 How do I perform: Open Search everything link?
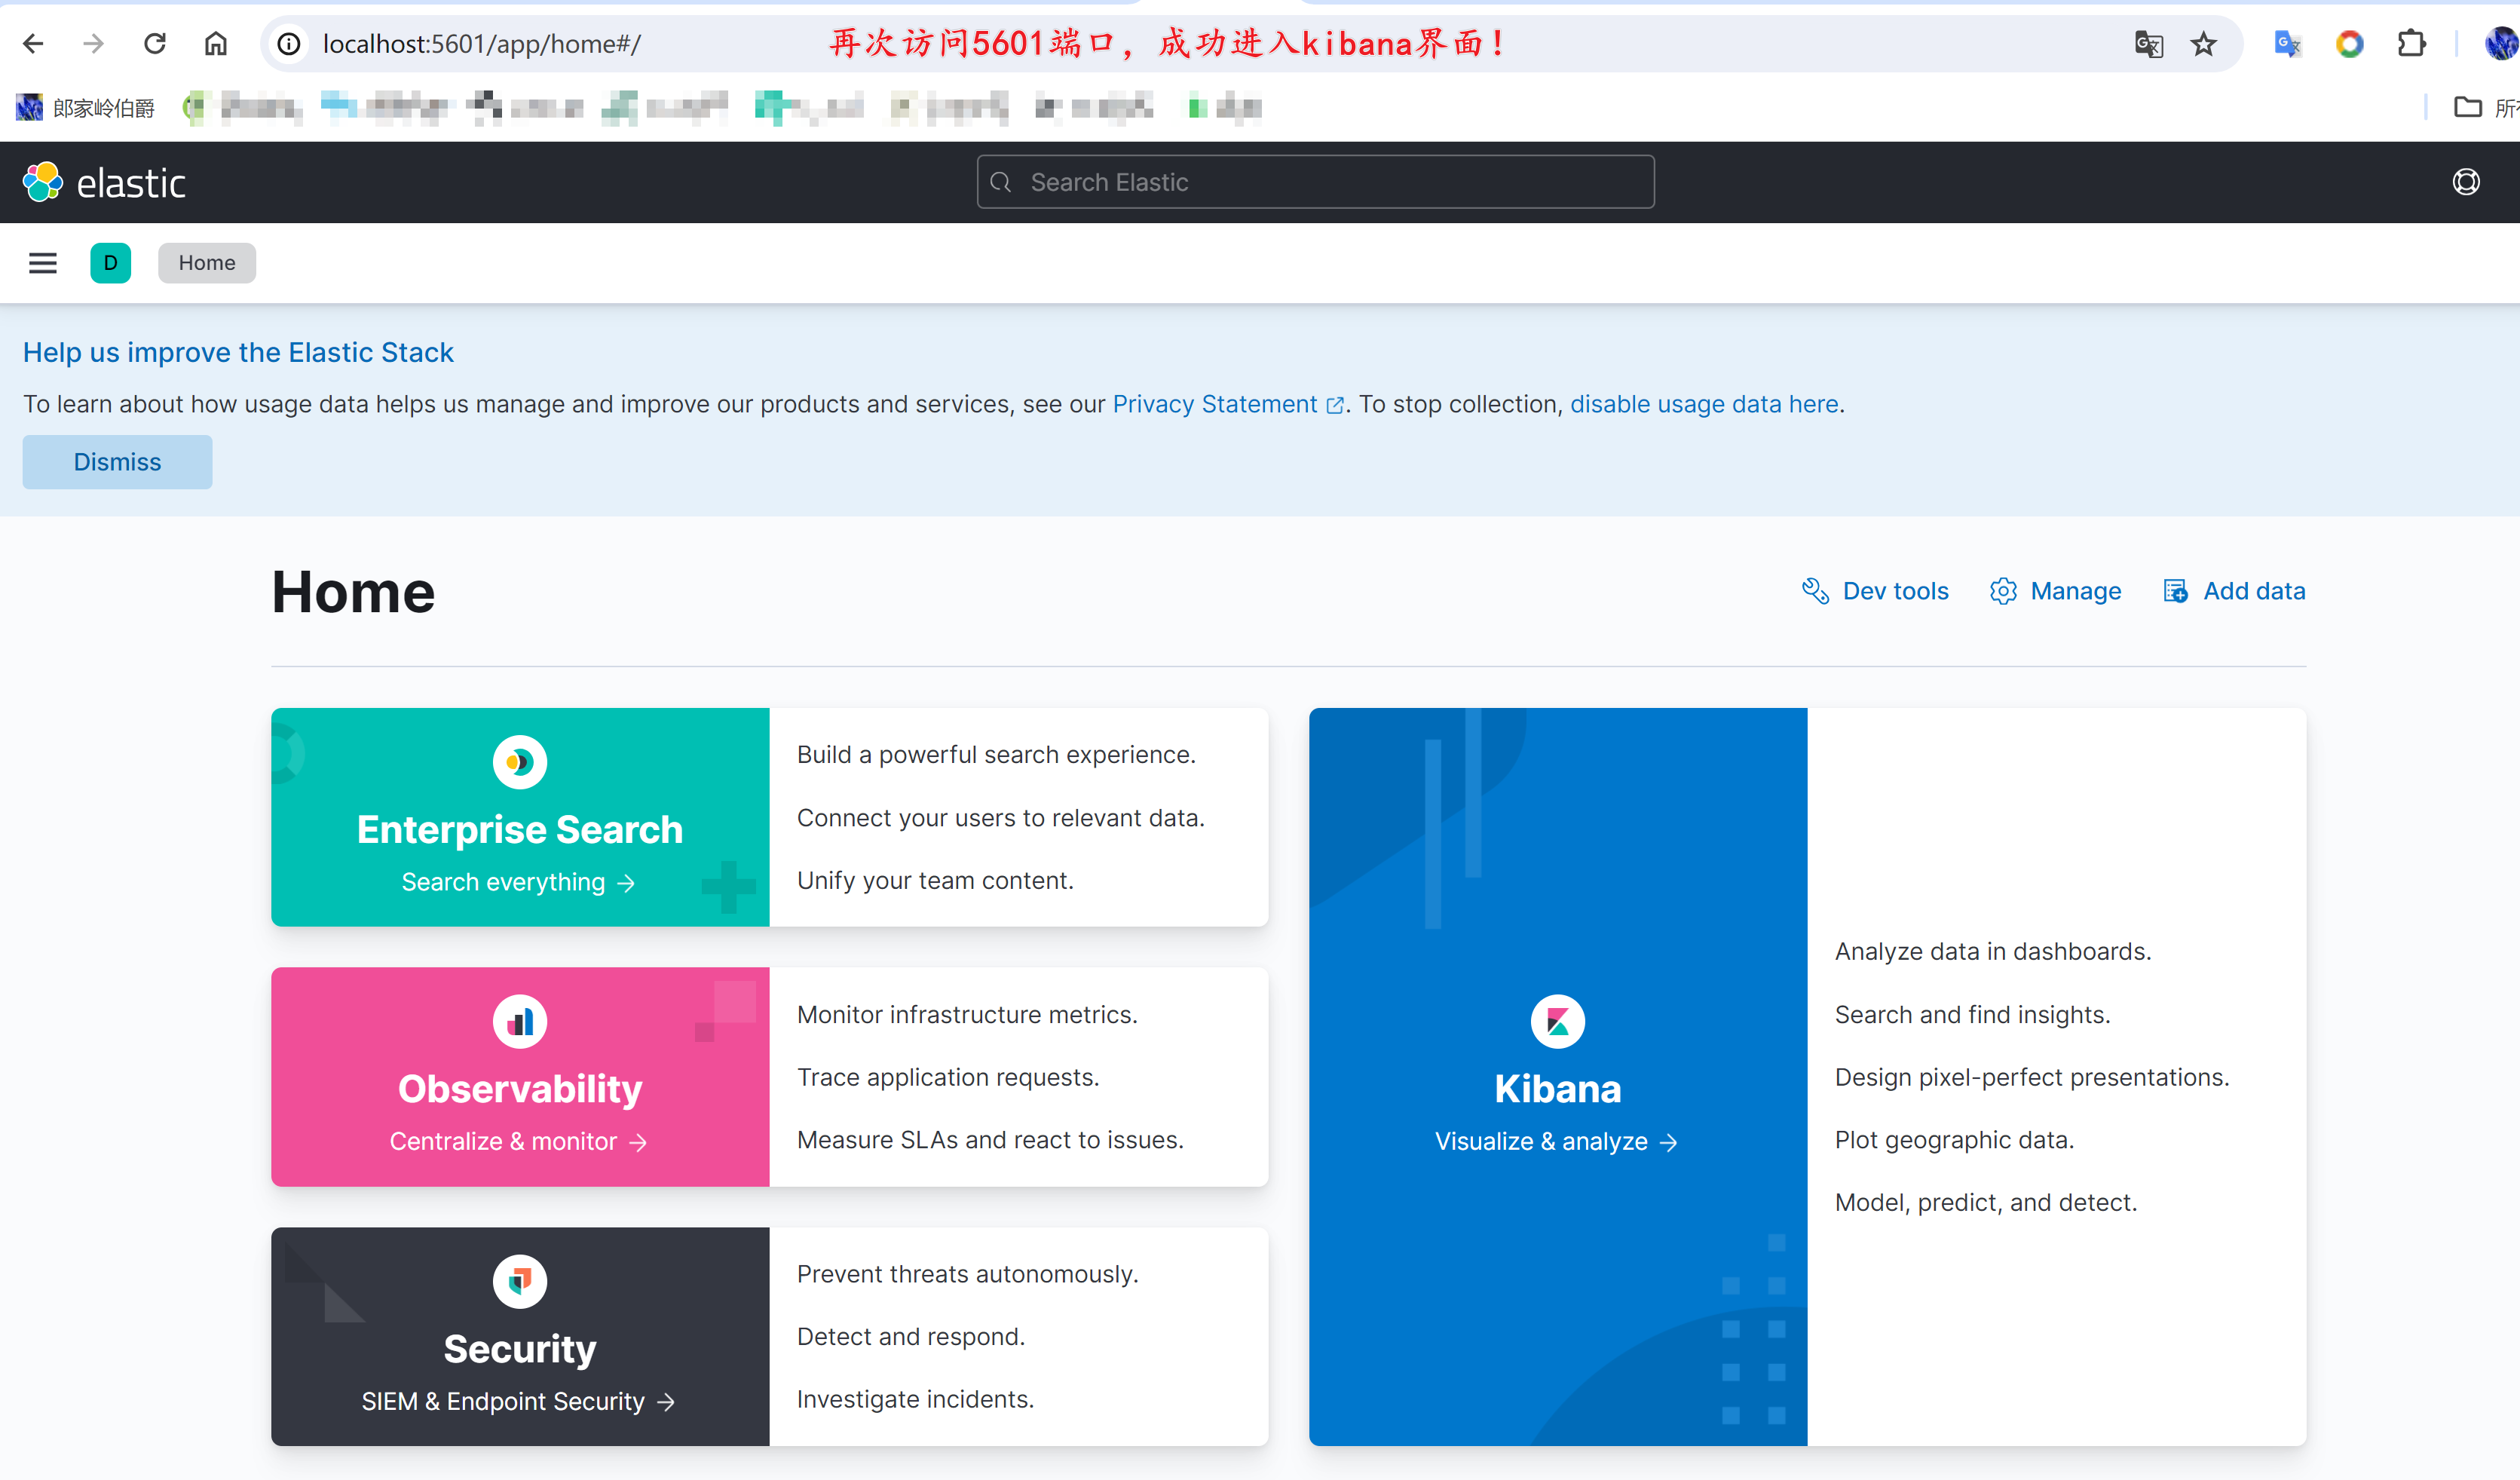[518, 882]
